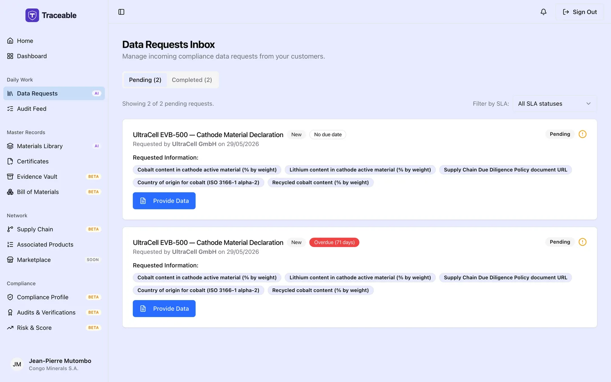Click the AI badge beside Data Requests
611x382 pixels.
click(97, 93)
